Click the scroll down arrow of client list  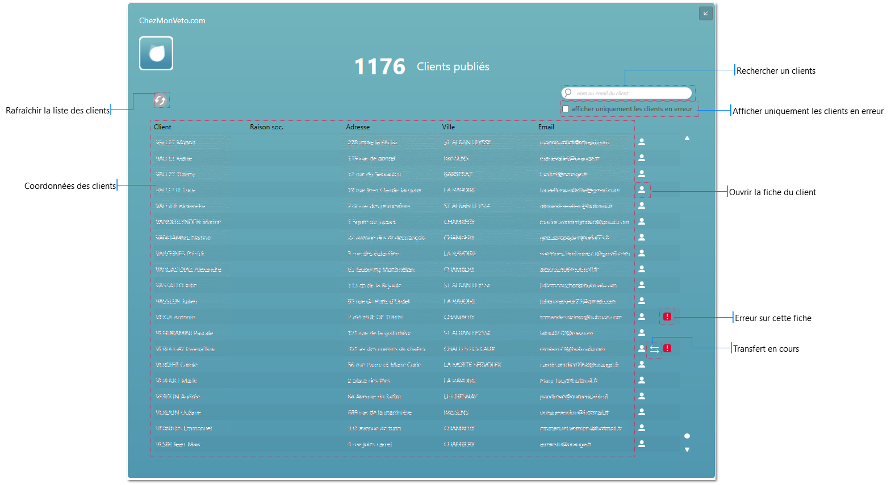687,450
